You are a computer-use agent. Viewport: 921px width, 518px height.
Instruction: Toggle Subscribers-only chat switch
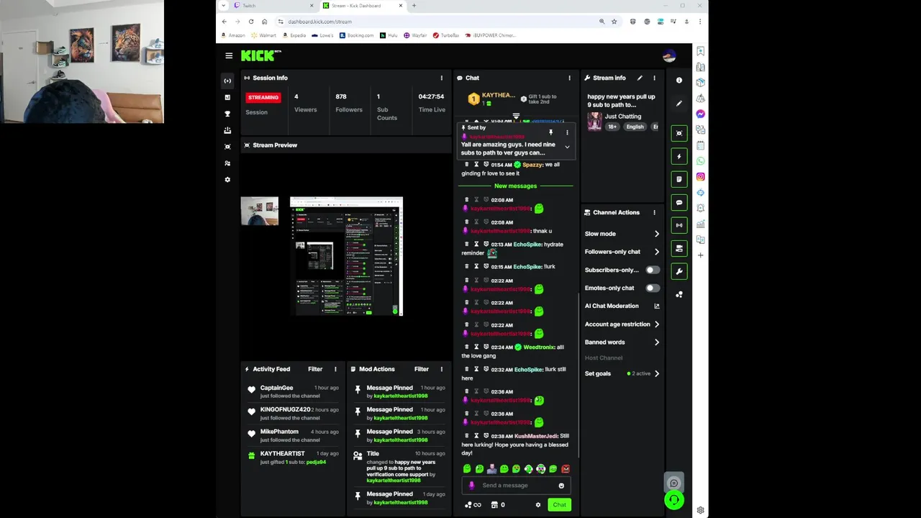[652, 270]
